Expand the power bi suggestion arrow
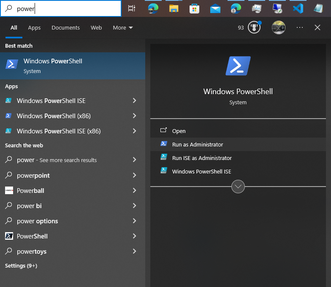Viewport: 331px width, 287px height. [x=134, y=206]
